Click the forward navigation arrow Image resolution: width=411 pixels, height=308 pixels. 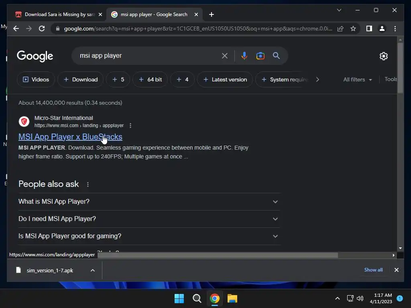point(29,28)
